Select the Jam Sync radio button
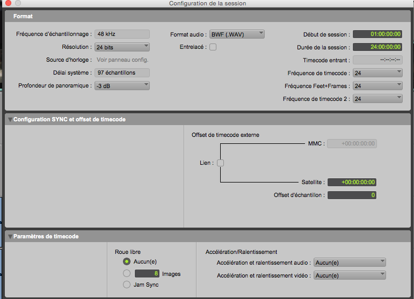The height and width of the screenshot is (299, 414). (x=127, y=285)
